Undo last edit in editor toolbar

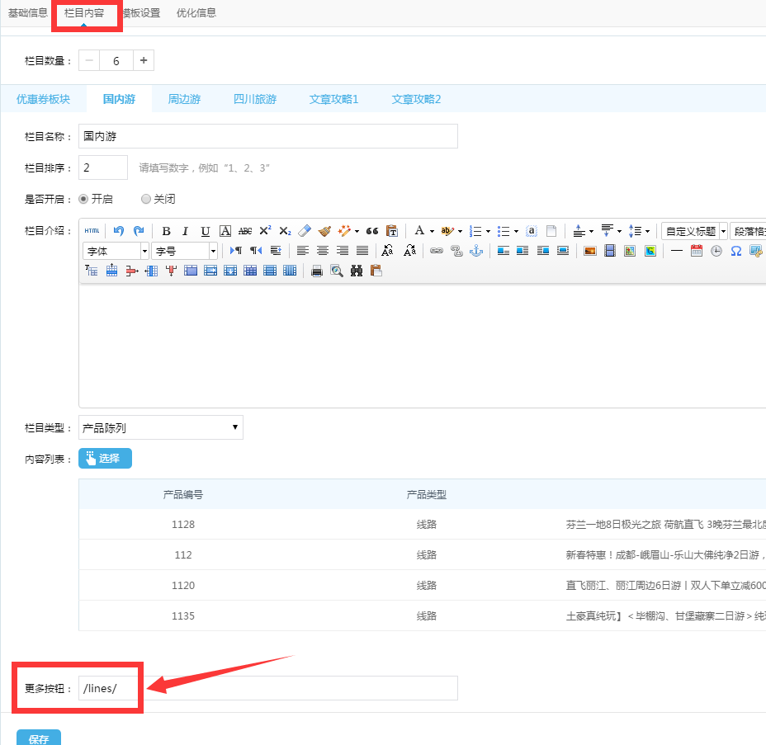tap(119, 231)
